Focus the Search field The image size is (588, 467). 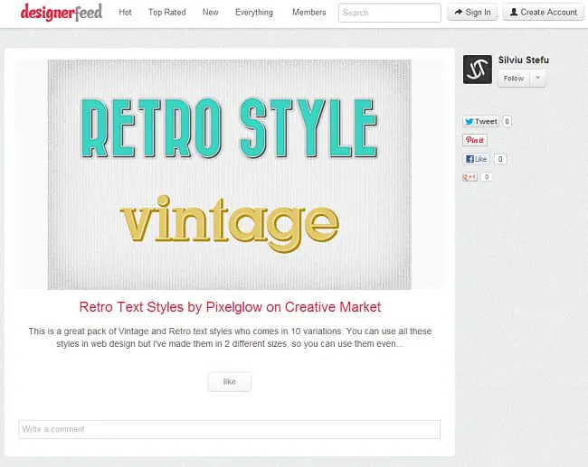click(390, 13)
